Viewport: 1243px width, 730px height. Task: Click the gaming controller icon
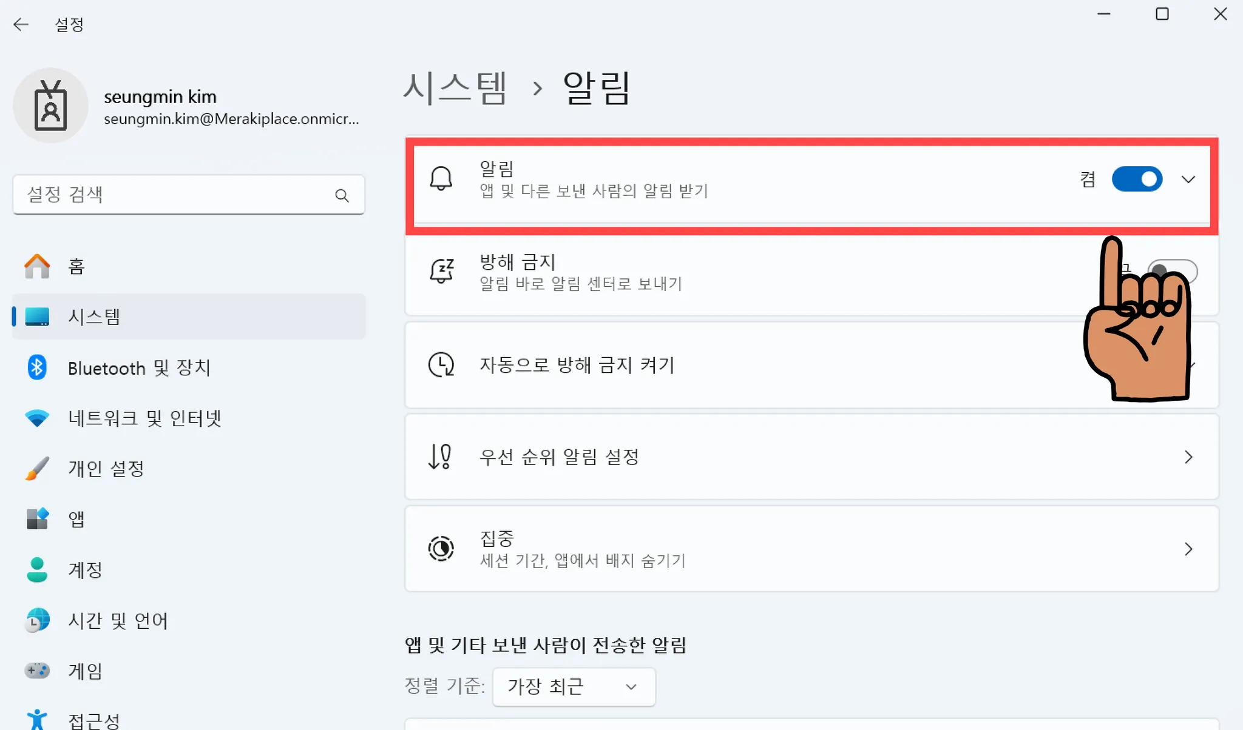37,671
